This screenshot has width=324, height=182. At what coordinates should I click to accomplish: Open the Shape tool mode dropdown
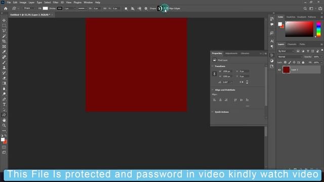29,8
